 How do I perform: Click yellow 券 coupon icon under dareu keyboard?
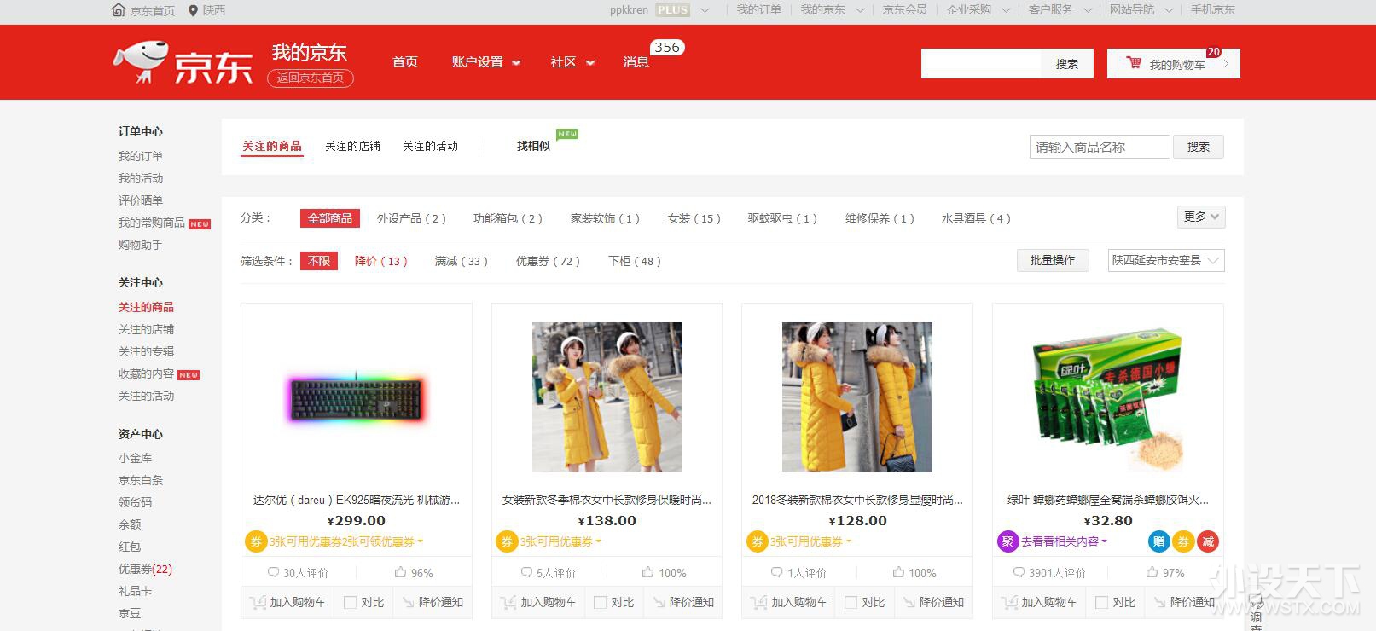click(256, 541)
